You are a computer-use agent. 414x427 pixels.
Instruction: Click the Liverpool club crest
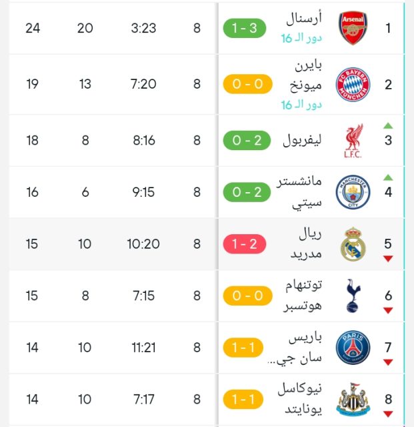coord(352,140)
